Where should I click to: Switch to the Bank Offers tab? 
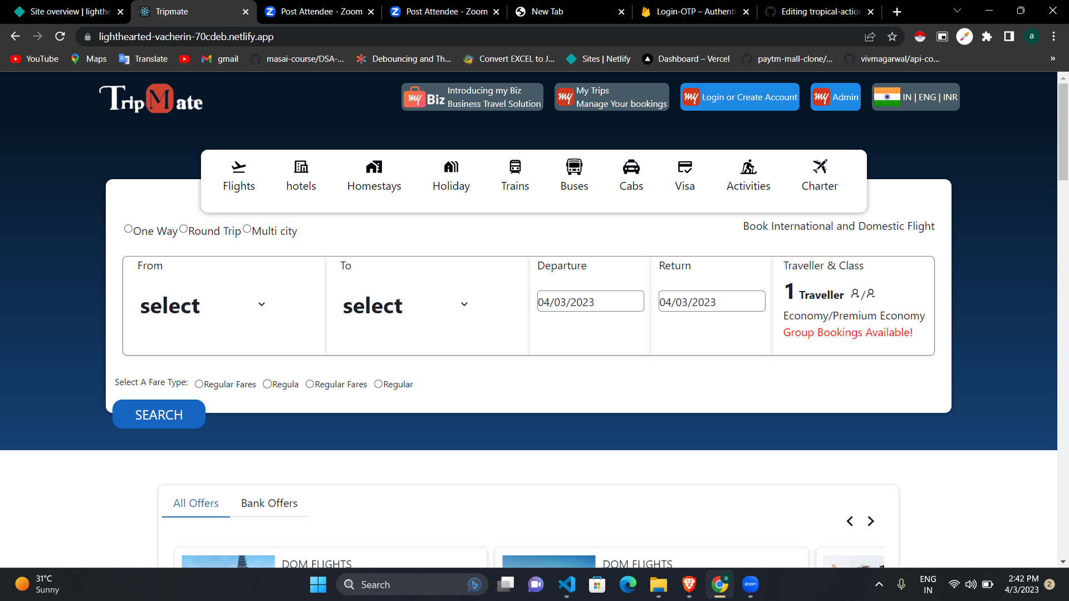(269, 503)
